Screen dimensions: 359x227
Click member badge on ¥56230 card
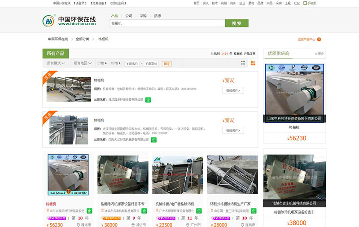tap(57, 218)
